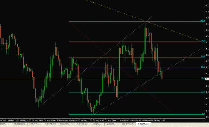
Task: Switch to the USDCAD,M30 chart tab
Action: [x=19, y=124]
